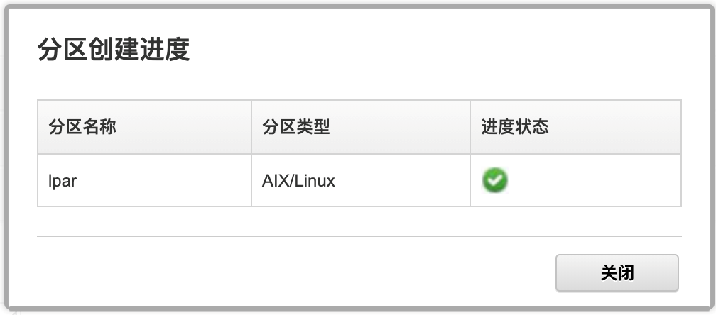Click the row entry under 分区名称
This screenshot has height=315, width=716.
click(63, 181)
